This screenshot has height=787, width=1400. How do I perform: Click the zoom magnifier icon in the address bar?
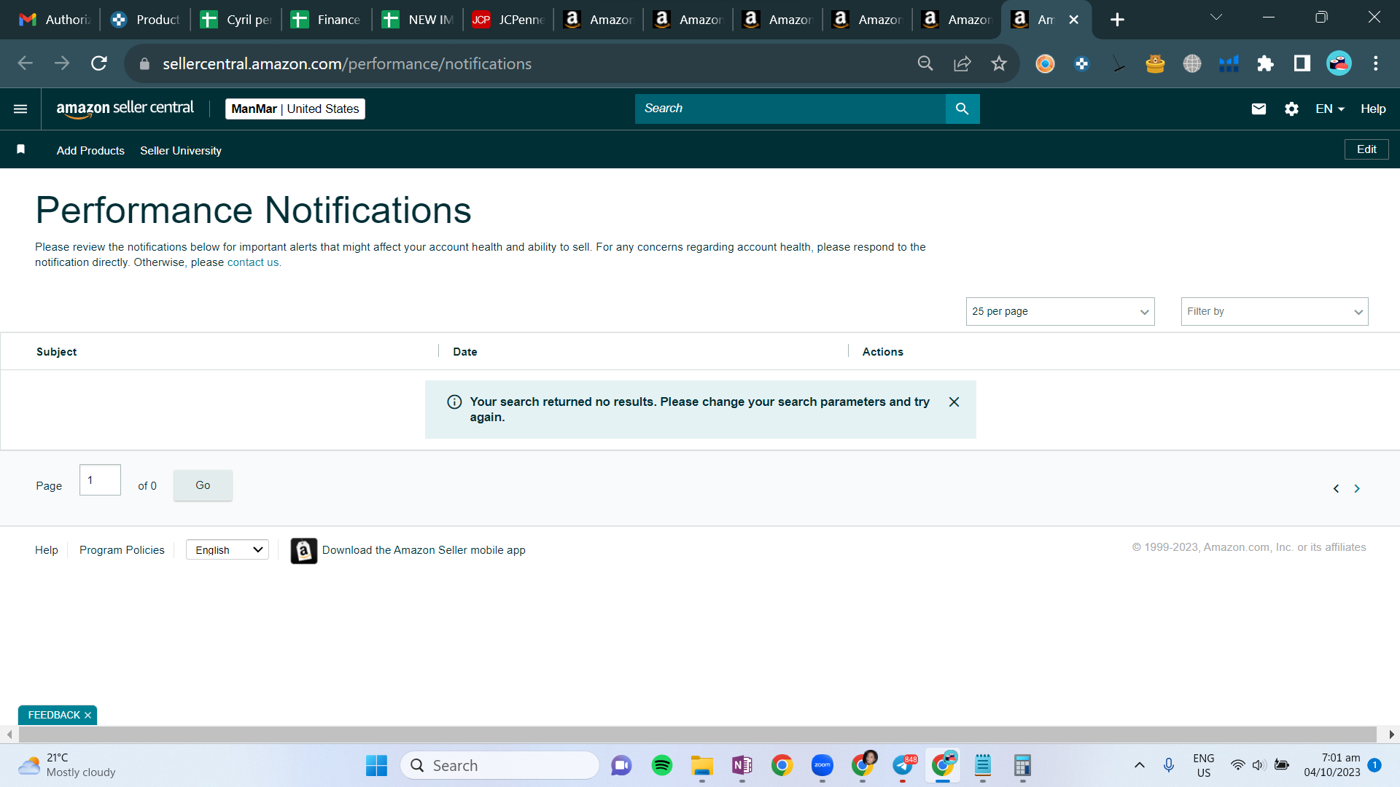(x=925, y=63)
